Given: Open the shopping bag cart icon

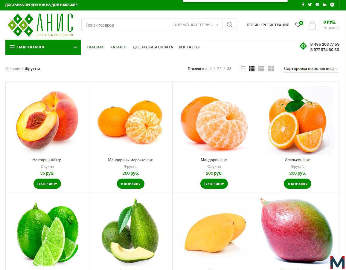Looking at the screenshot, I should [x=312, y=25].
